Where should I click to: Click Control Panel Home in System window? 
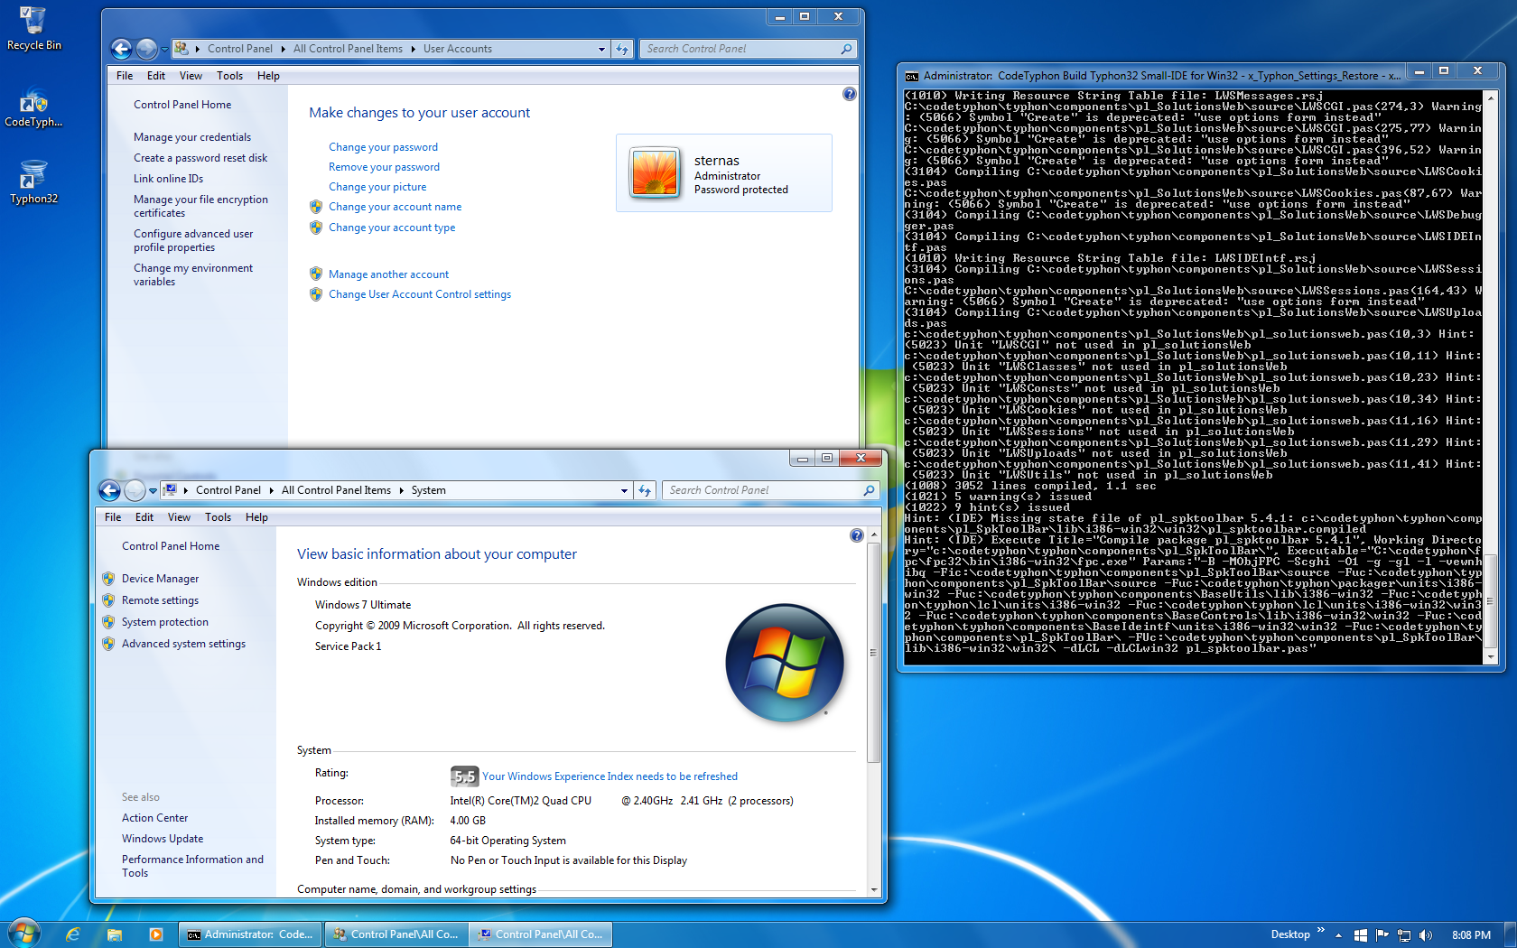[171, 546]
